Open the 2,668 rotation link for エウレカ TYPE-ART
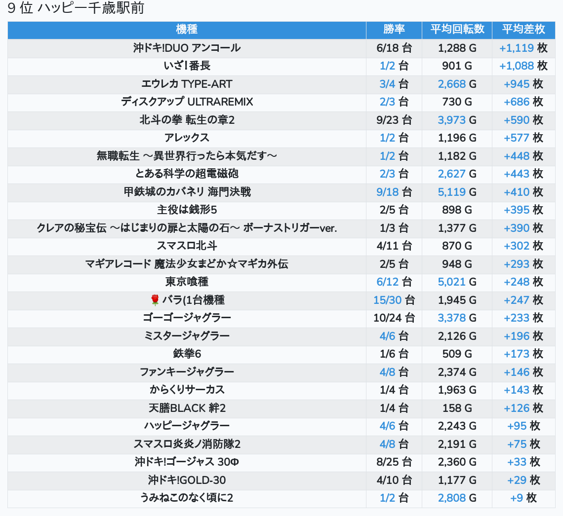 point(451,84)
